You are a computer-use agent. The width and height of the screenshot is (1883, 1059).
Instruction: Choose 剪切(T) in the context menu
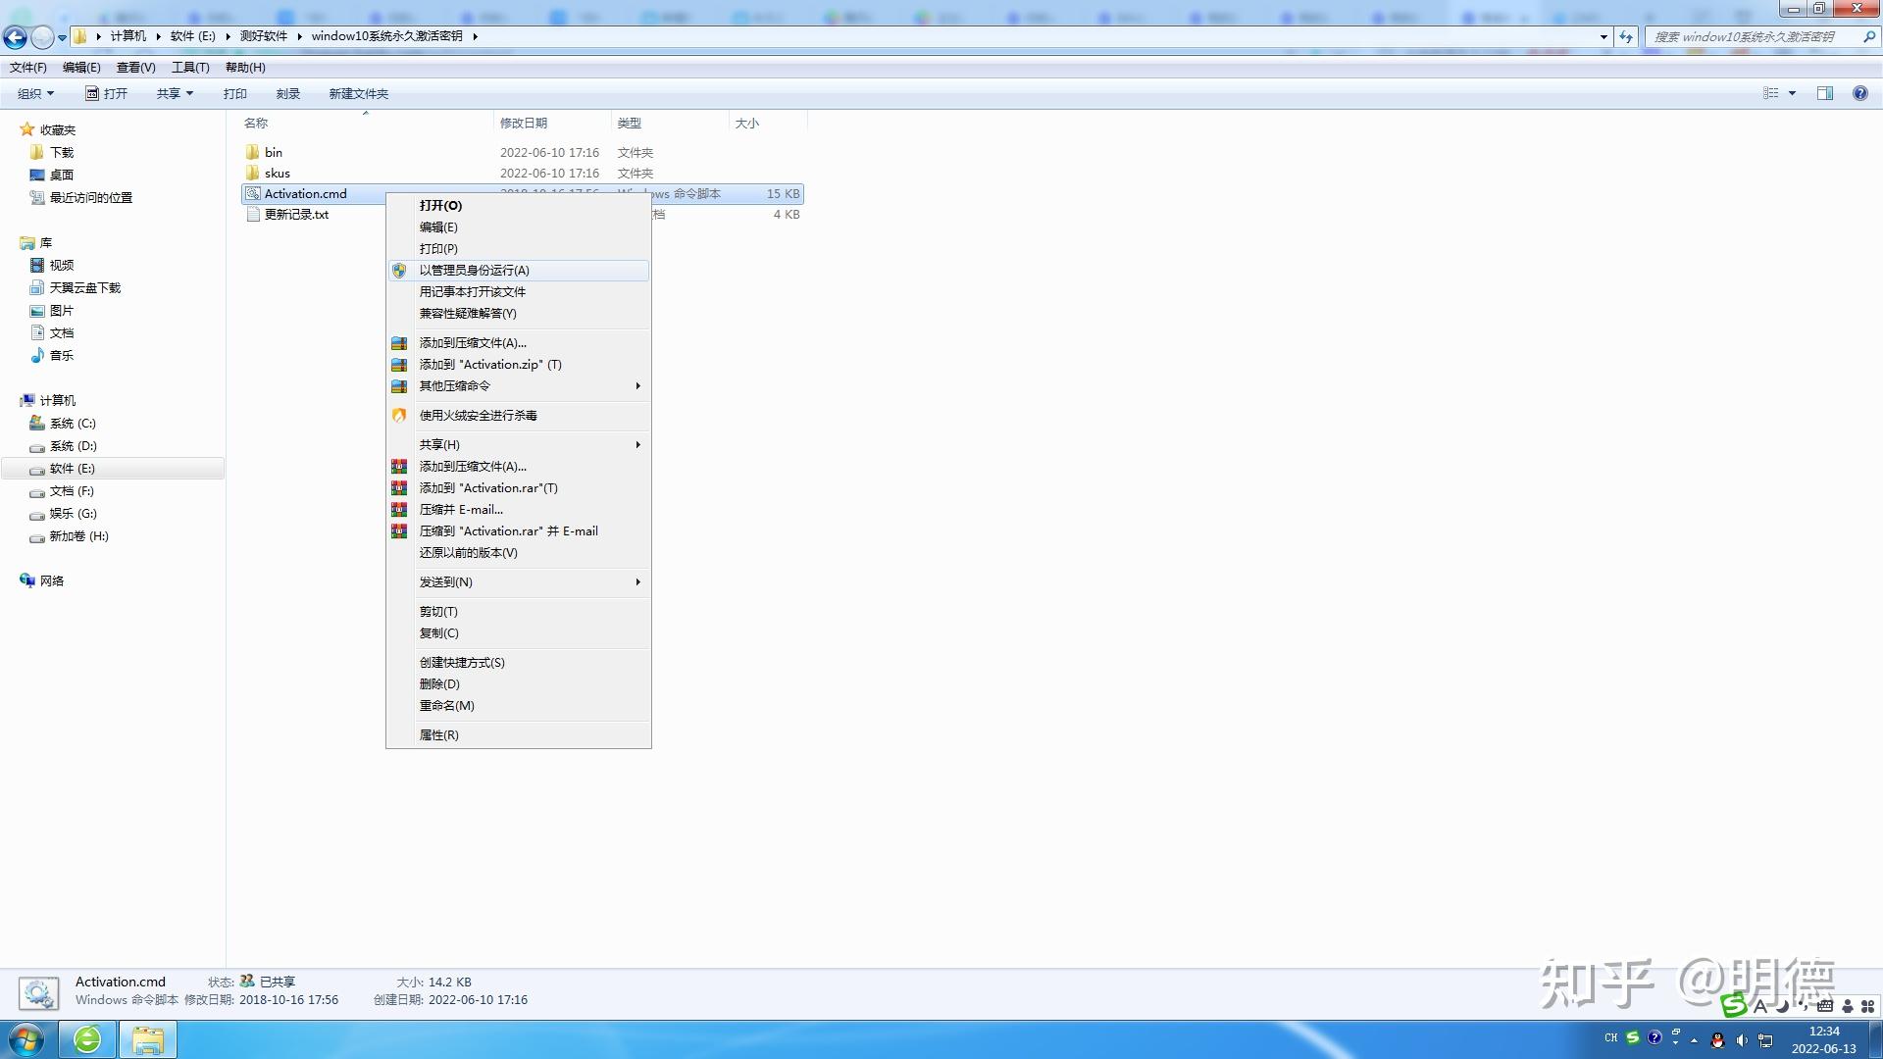click(x=518, y=612)
